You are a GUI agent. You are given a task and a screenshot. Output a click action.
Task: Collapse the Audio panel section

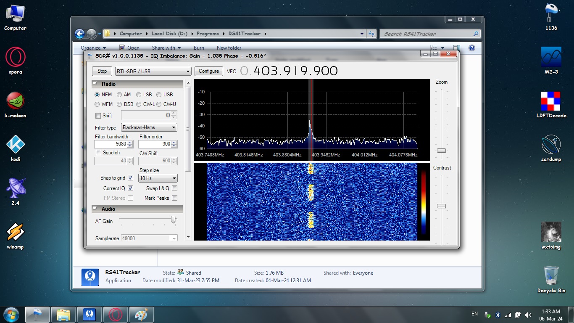pyautogui.click(x=95, y=209)
